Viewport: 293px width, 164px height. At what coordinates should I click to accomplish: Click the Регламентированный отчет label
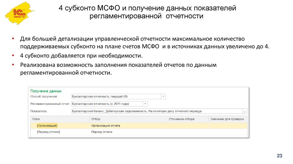click(50, 104)
